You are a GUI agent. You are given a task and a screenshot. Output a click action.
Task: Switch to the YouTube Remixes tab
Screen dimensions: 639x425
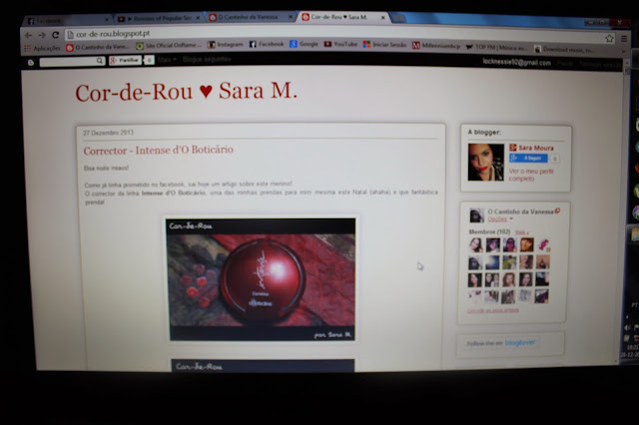tap(158, 18)
